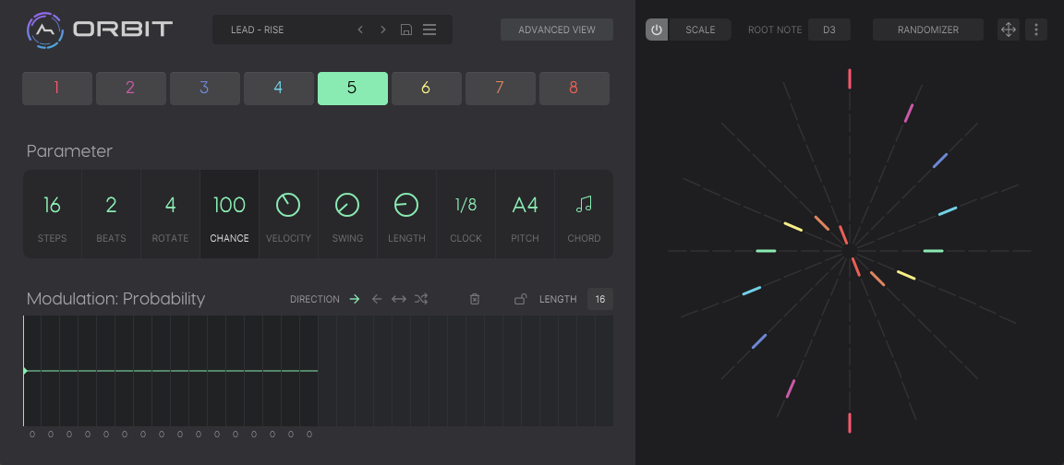Switch to orbit tab 3
1064x465 pixels.
pos(204,89)
